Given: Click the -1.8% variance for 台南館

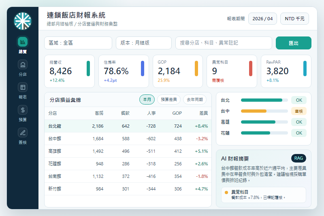Looking at the screenshot, I should 202,176.
